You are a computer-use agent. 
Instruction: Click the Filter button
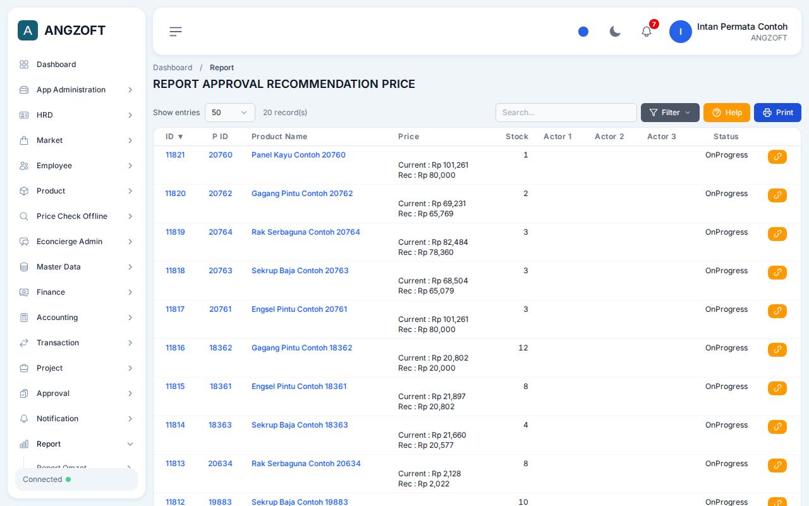(x=670, y=113)
